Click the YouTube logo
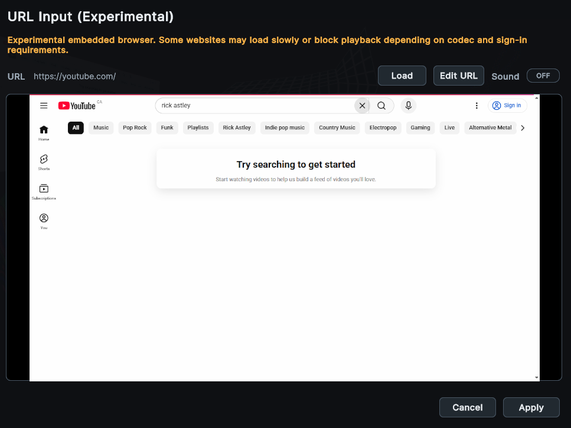 [77, 106]
